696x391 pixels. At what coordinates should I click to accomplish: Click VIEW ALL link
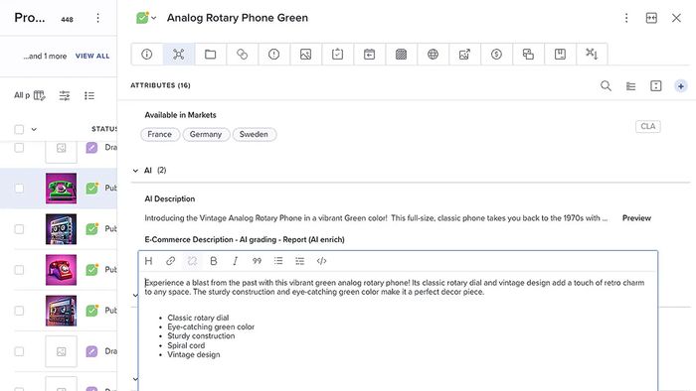(x=92, y=57)
